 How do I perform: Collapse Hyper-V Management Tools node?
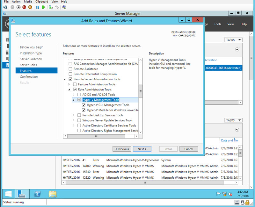tap(74, 100)
